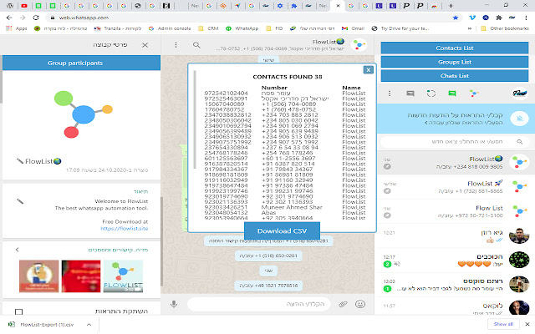Click the Chats List button
Viewport: 535px width, 334px height.
(455, 76)
